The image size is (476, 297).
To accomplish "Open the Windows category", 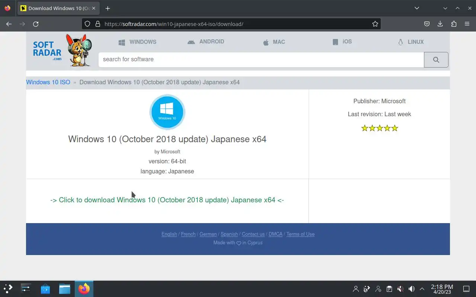I will 137,42.
